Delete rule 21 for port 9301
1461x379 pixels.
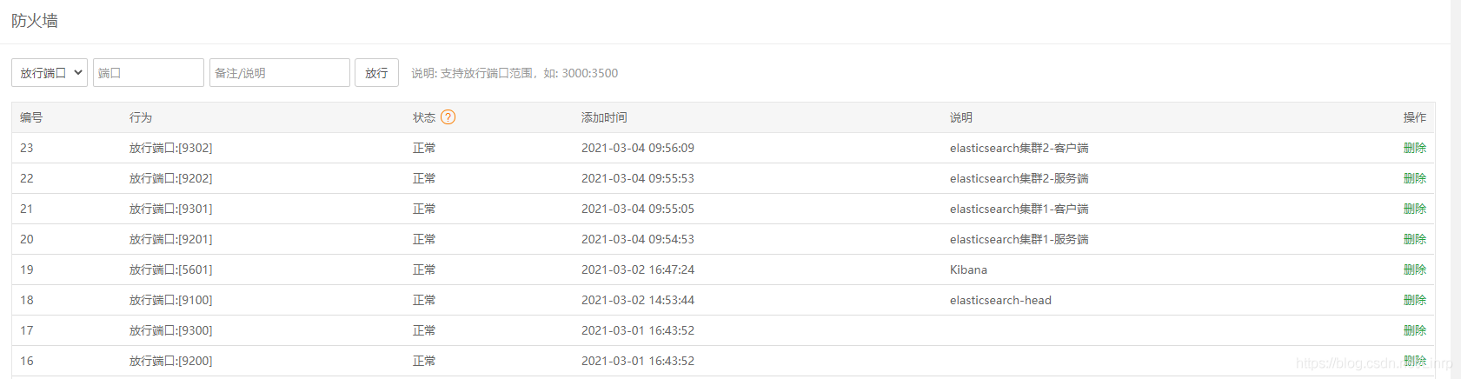[1415, 209]
